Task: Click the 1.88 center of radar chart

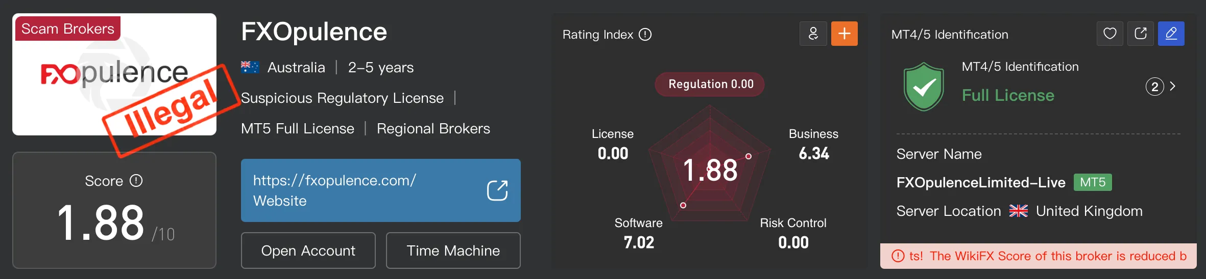Action: tap(710, 170)
